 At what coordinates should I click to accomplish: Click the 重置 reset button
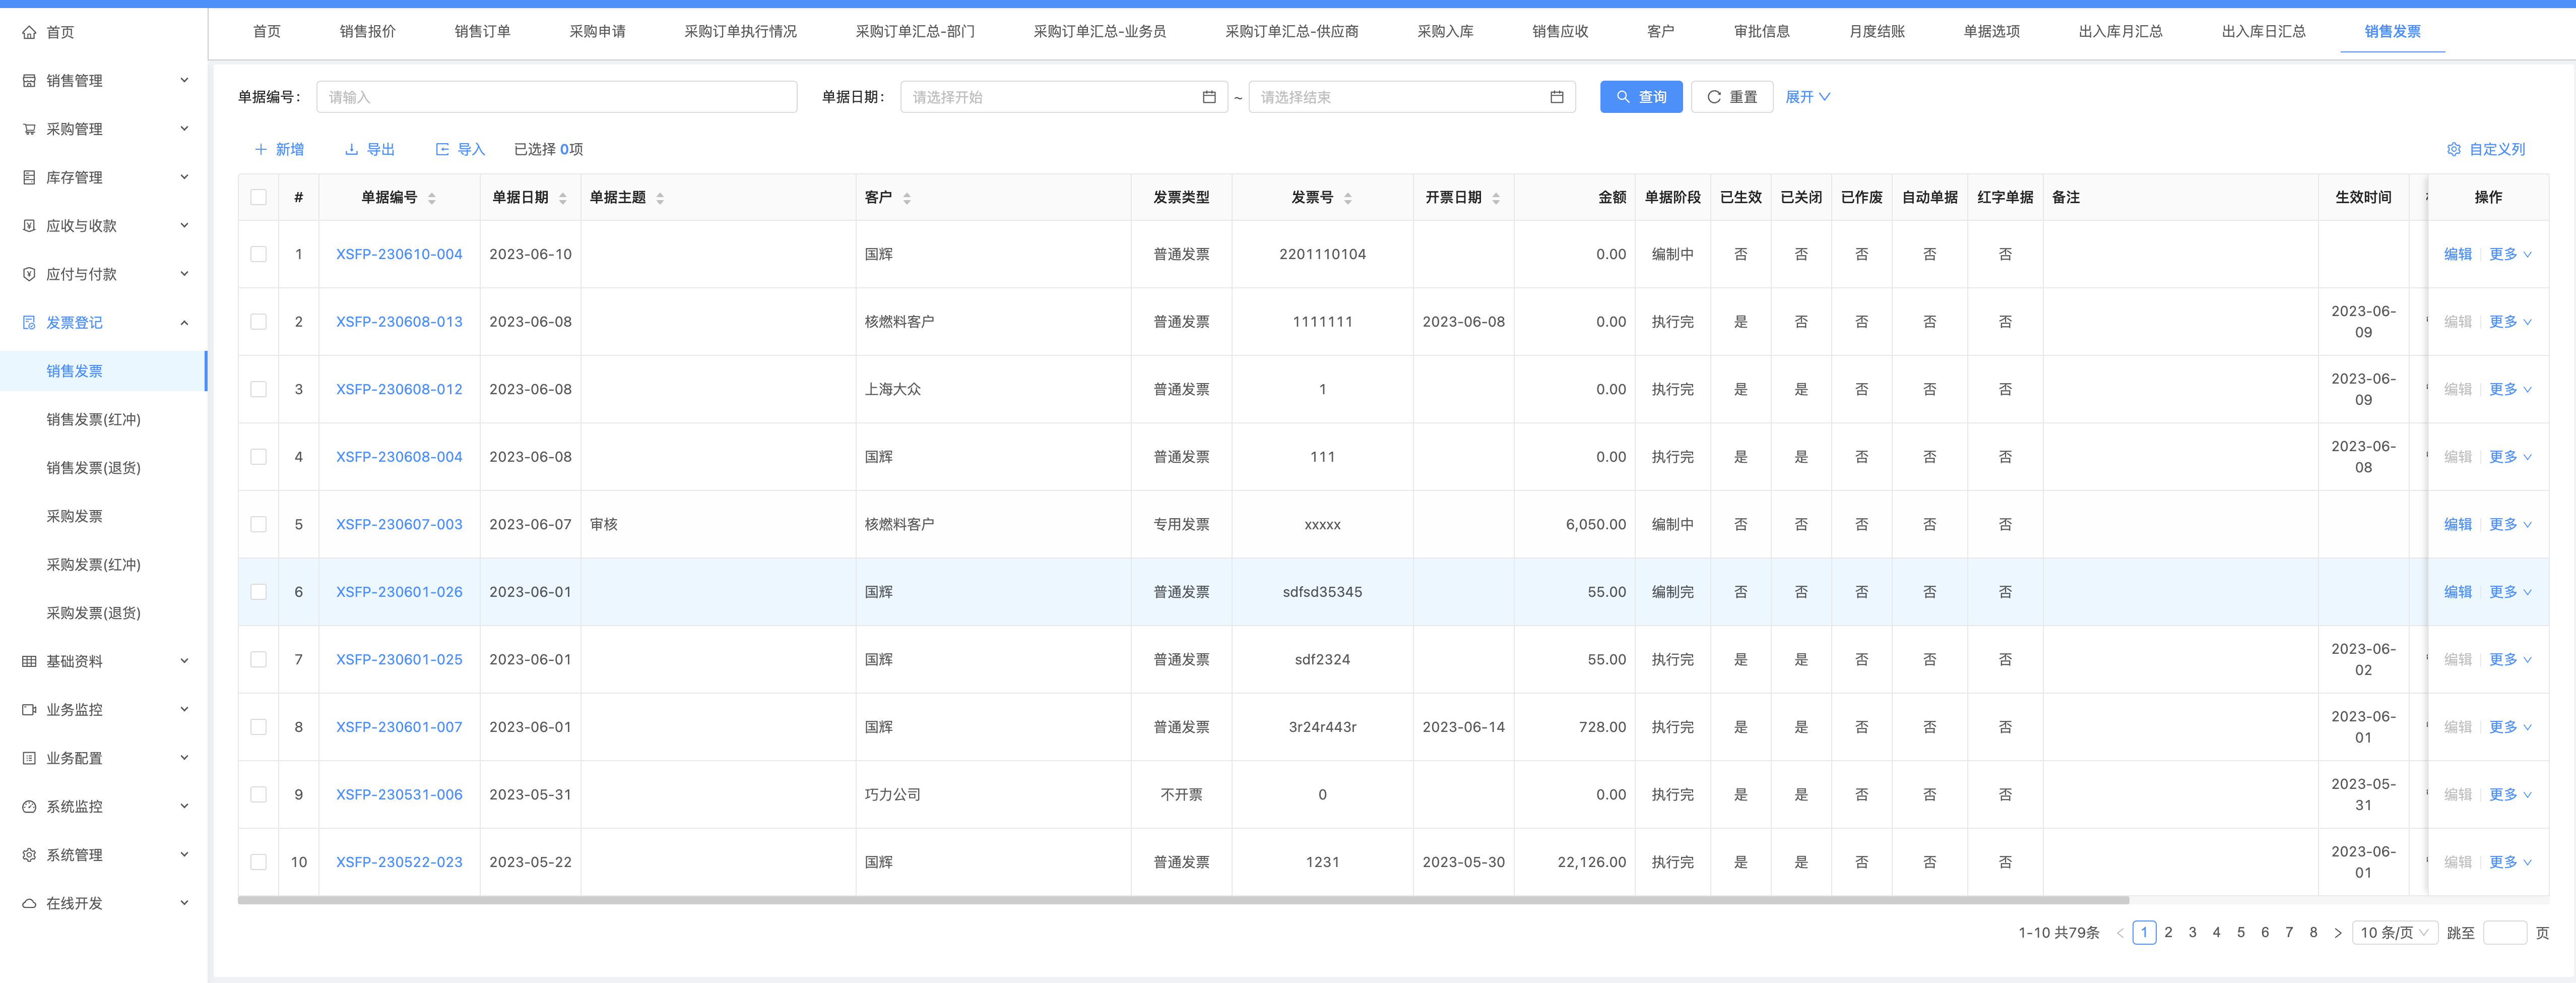tap(1732, 97)
